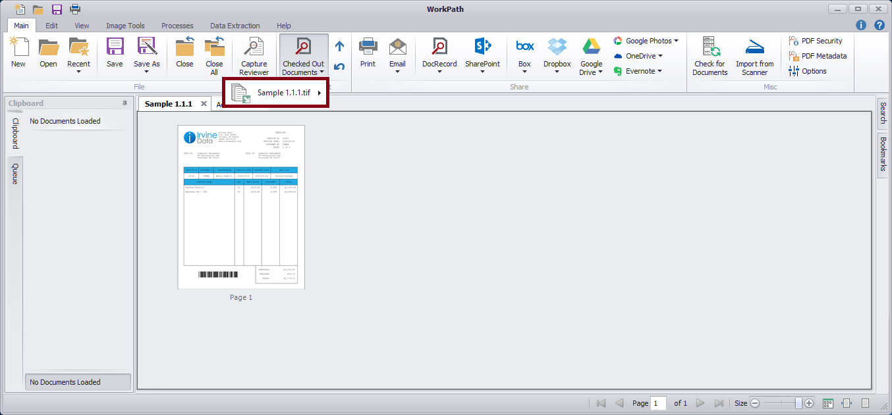
Task: Click the Close All folders icon
Action: point(214,47)
